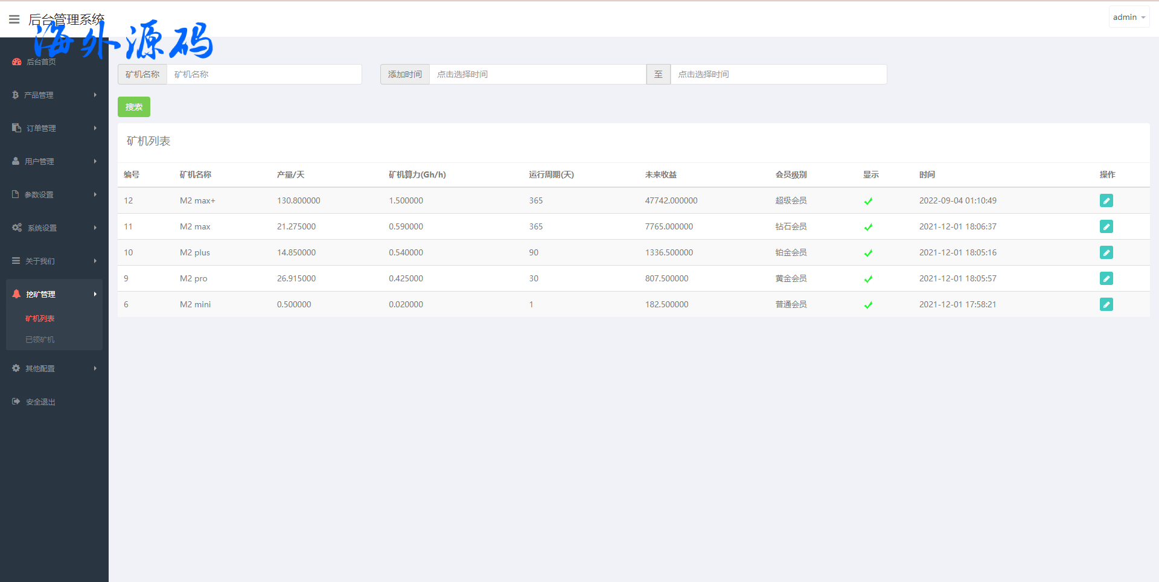This screenshot has width=1159, height=582.
Task: Click edit icon for M2 max+ row
Action: [1106, 200]
